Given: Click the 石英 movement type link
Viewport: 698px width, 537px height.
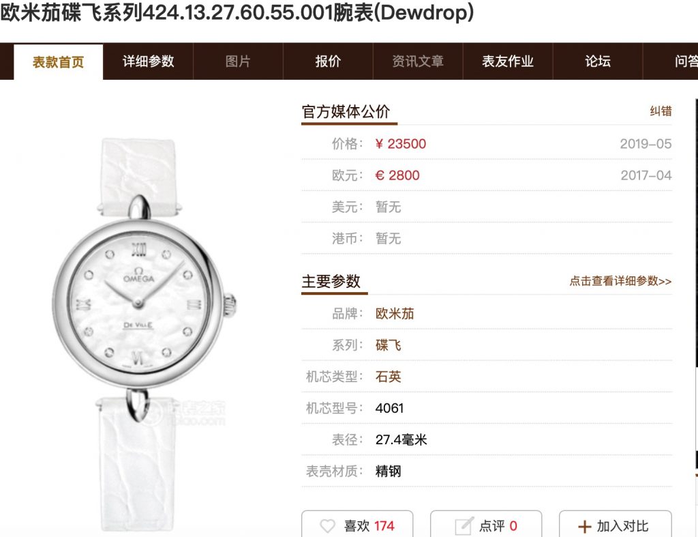Looking at the screenshot, I should 388,377.
